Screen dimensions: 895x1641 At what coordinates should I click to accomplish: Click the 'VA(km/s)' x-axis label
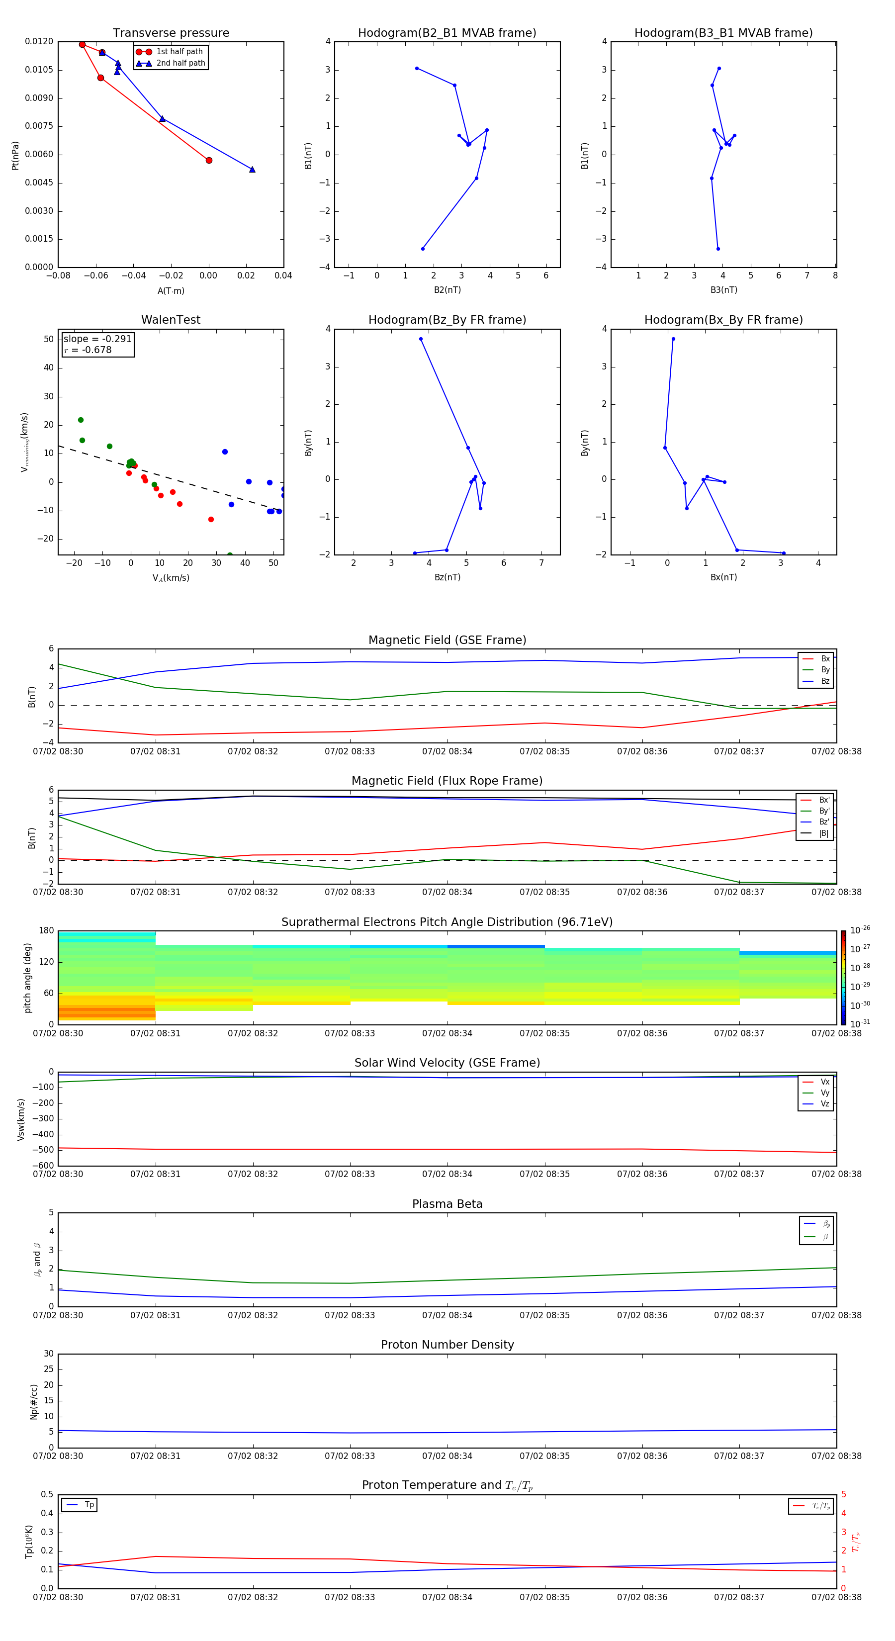pyautogui.click(x=171, y=578)
